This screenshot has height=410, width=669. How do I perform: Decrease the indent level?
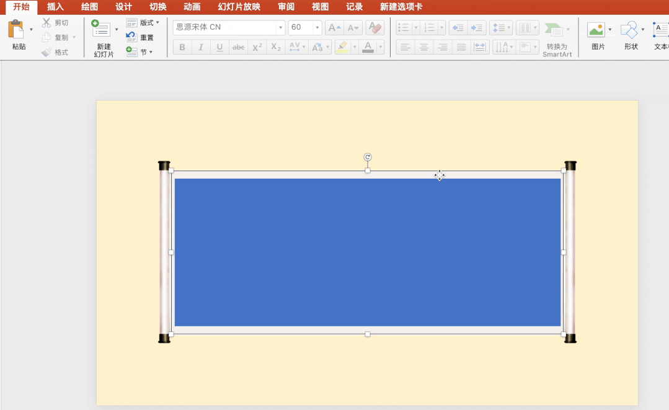458,28
